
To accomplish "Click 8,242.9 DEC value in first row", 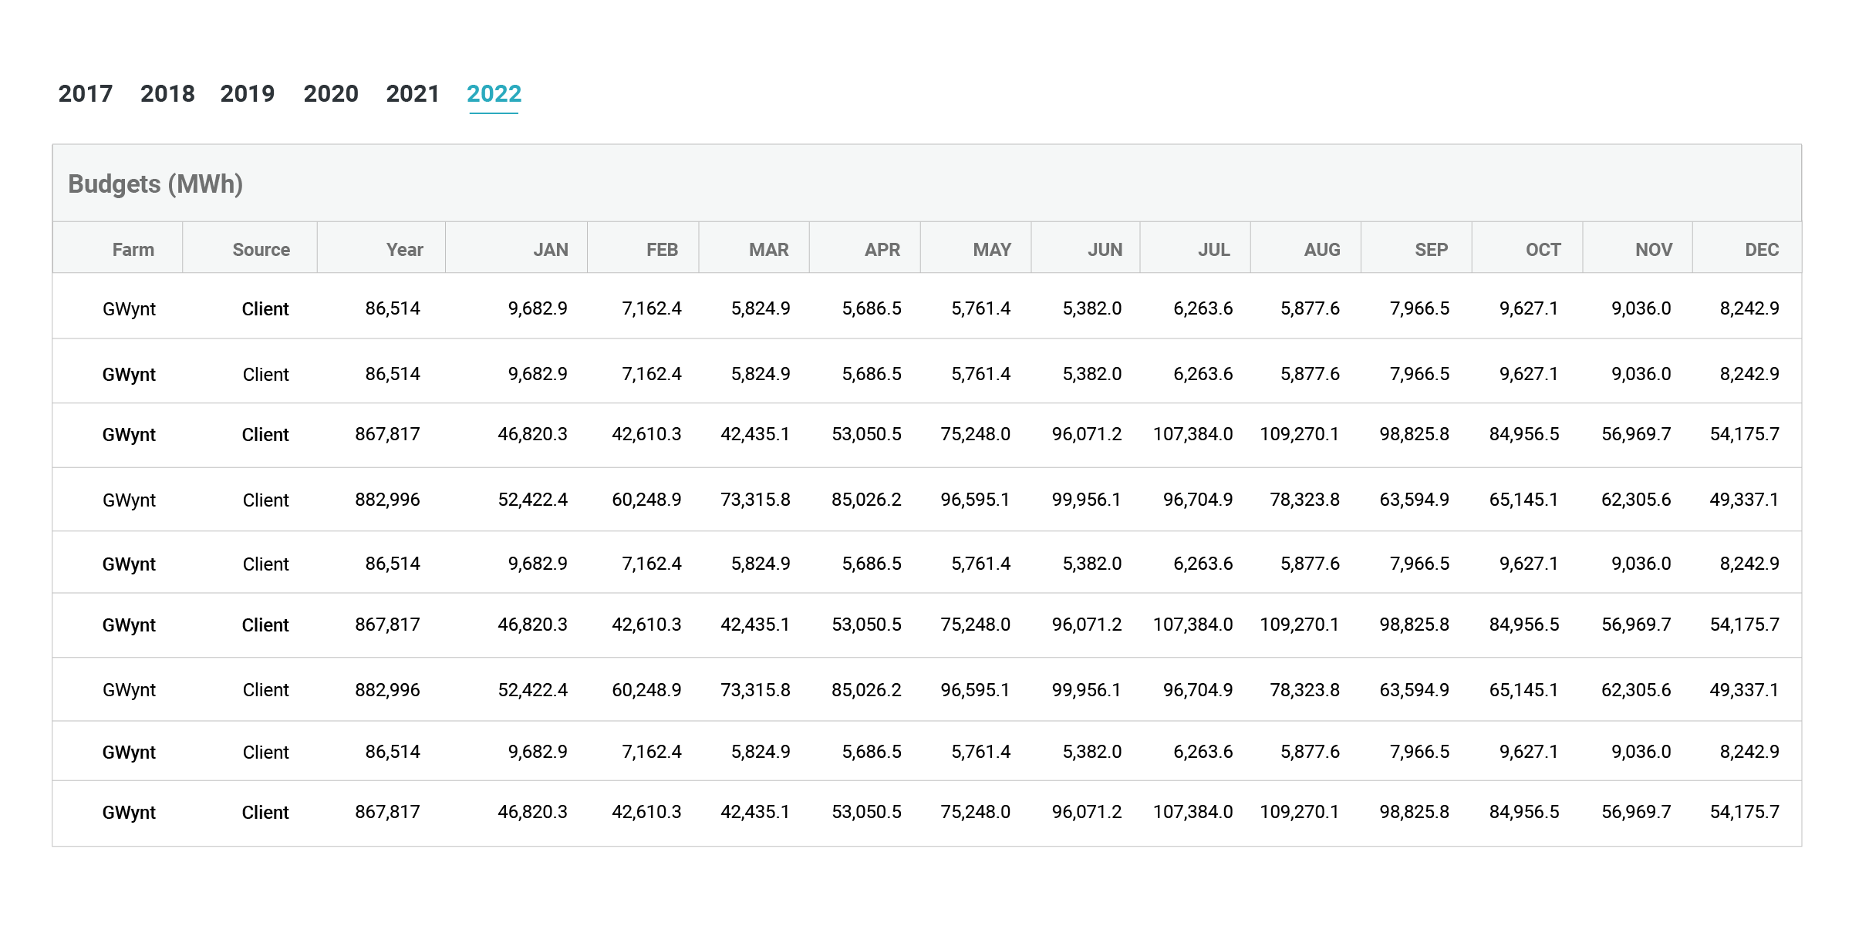I will (1749, 308).
